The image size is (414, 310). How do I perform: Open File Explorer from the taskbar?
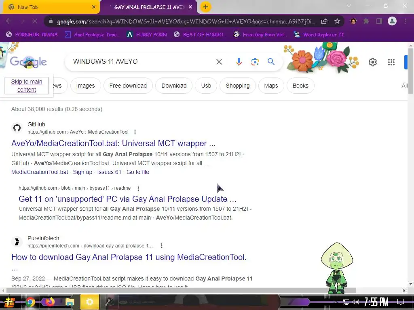(70, 302)
